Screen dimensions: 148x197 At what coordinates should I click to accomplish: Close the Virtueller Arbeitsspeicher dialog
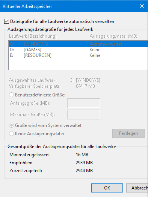coord(142,6)
